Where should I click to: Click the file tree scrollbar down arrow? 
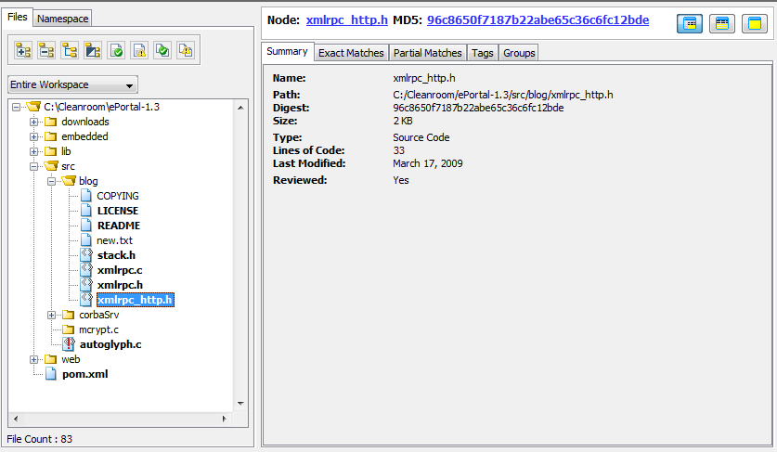coord(241,403)
